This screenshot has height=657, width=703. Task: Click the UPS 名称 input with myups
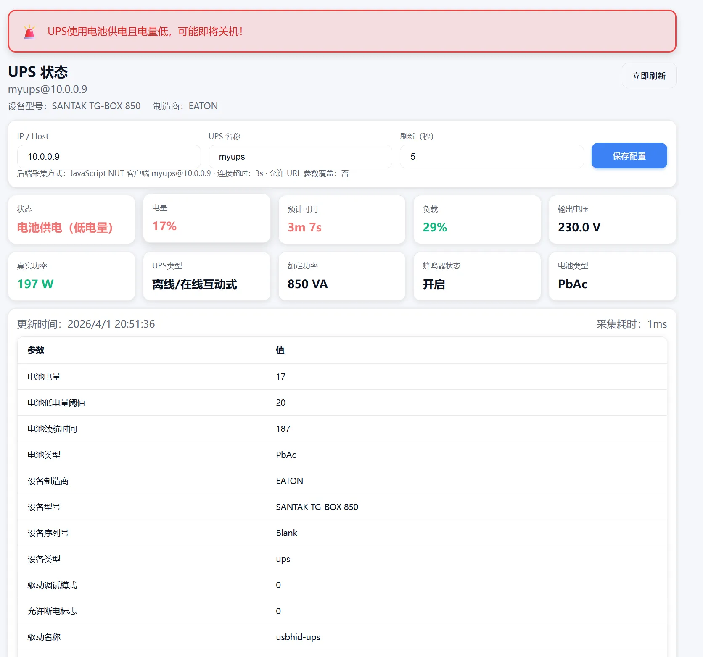click(300, 157)
